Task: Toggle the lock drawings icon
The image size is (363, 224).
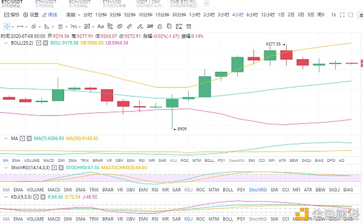Action: coord(160,27)
